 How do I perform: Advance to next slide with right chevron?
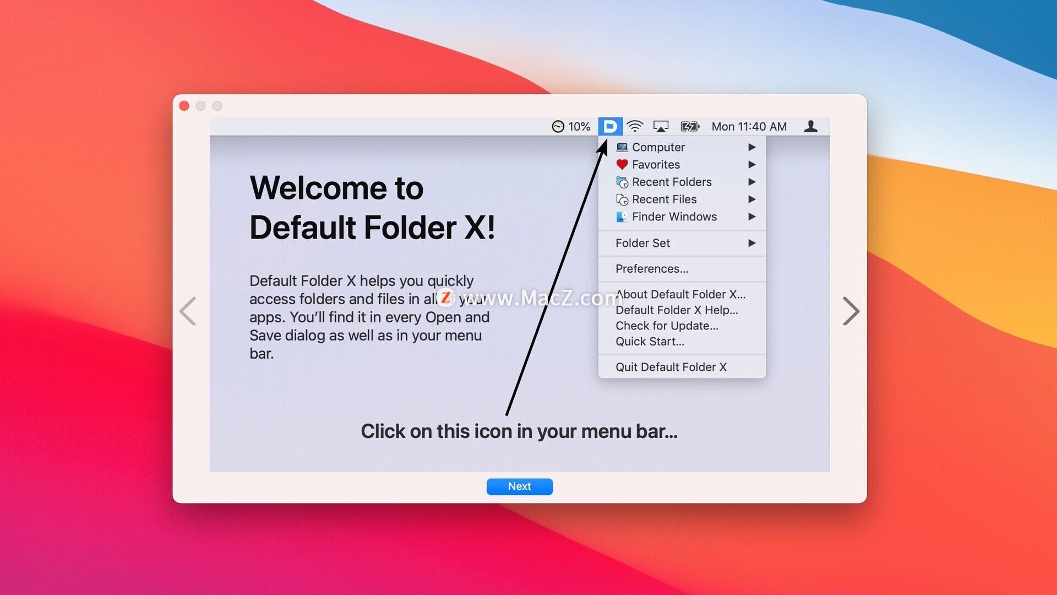point(851,311)
